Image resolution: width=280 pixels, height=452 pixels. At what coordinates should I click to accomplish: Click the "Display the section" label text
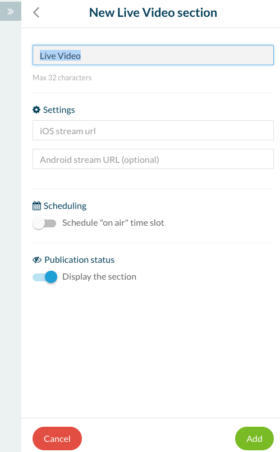99,277
